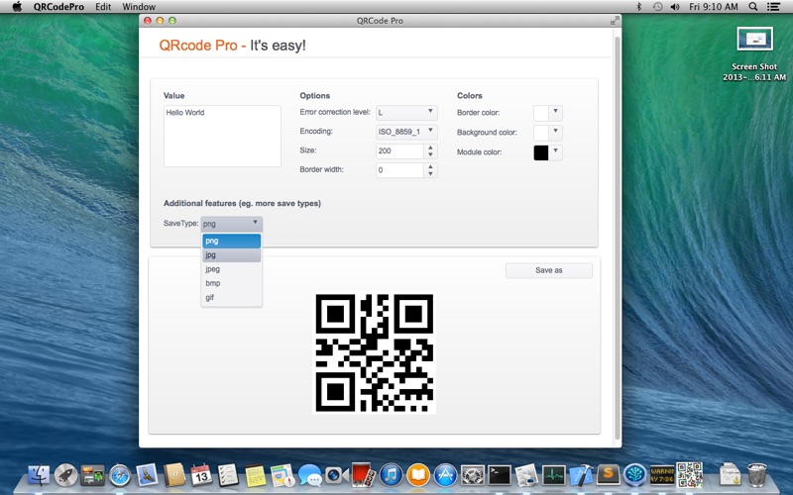The height and width of the screenshot is (495, 793).
Task: Collapse the SaveType png dropdown
Action: coord(232,224)
